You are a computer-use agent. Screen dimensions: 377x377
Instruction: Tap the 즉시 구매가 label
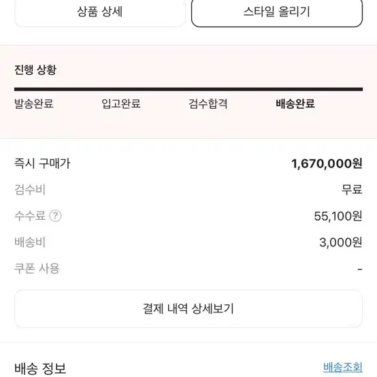point(42,163)
